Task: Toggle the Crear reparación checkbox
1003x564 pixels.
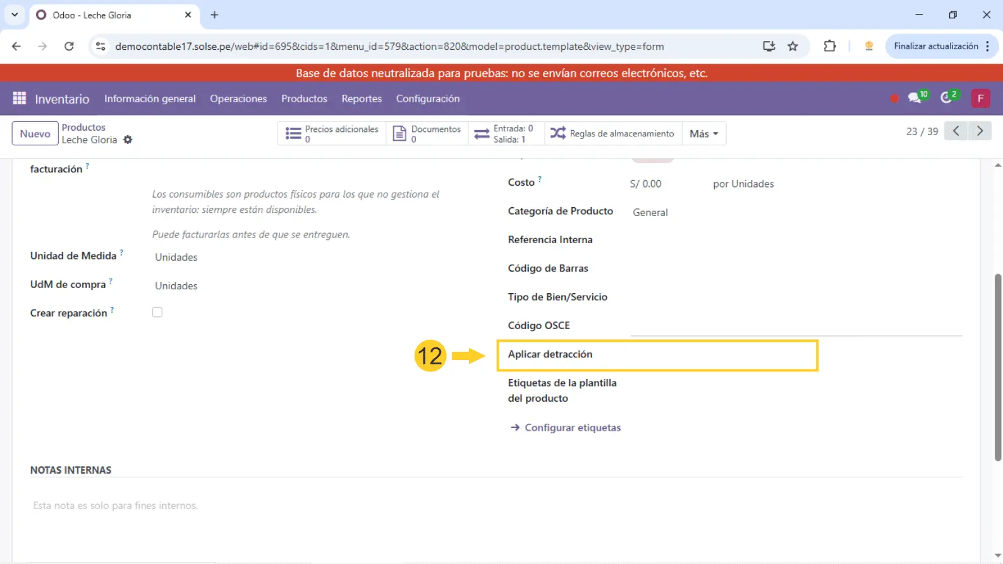Action: (157, 312)
